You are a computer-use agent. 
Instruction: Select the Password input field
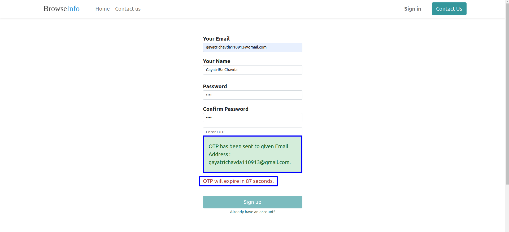(253, 95)
